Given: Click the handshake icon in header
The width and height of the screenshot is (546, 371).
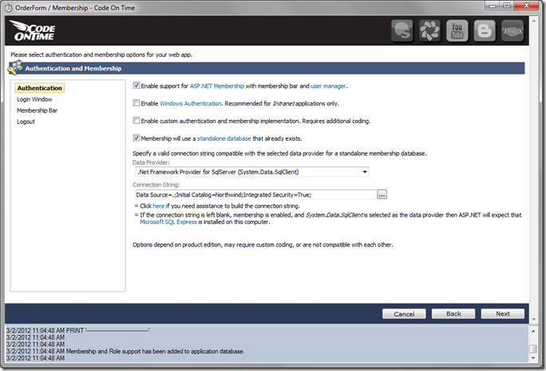Looking at the screenshot, I should coord(512,30).
